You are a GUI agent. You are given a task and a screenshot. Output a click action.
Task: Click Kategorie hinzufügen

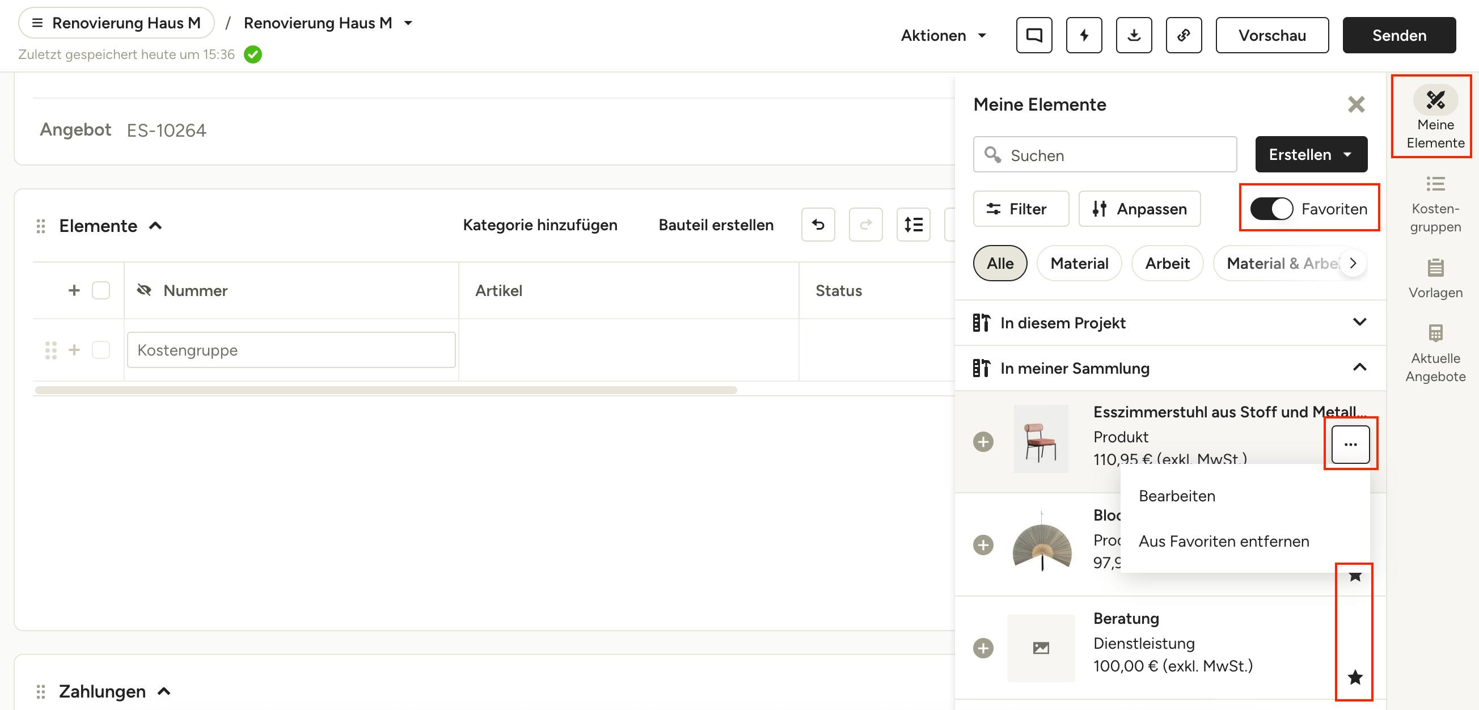tap(540, 225)
